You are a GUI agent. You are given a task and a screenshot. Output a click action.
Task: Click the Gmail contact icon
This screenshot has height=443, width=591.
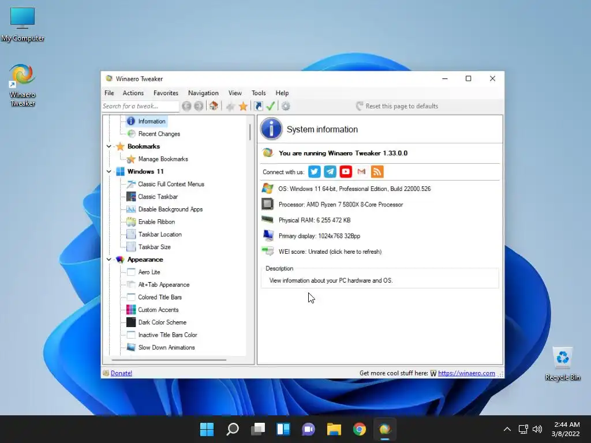click(x=361, y=172)
